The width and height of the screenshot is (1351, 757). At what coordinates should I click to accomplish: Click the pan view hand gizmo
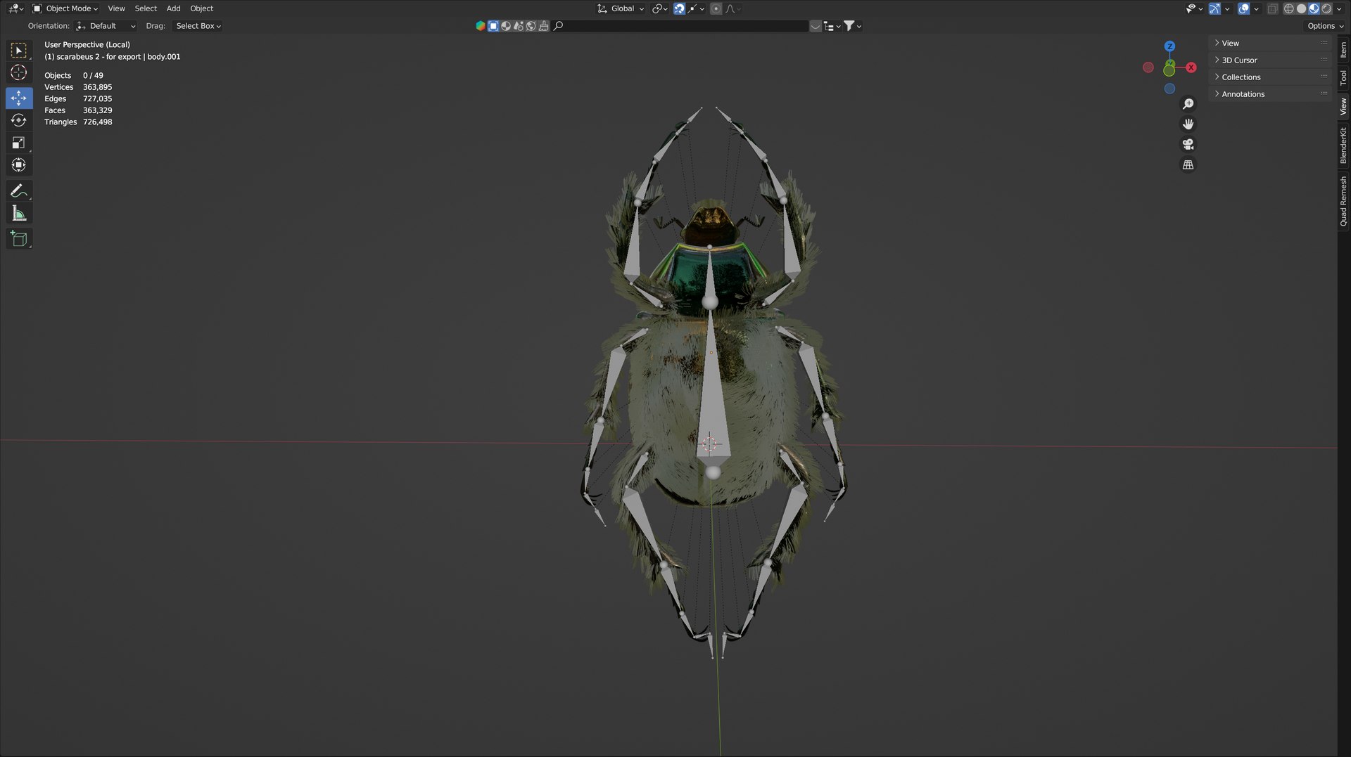(x=1188, y=124)
